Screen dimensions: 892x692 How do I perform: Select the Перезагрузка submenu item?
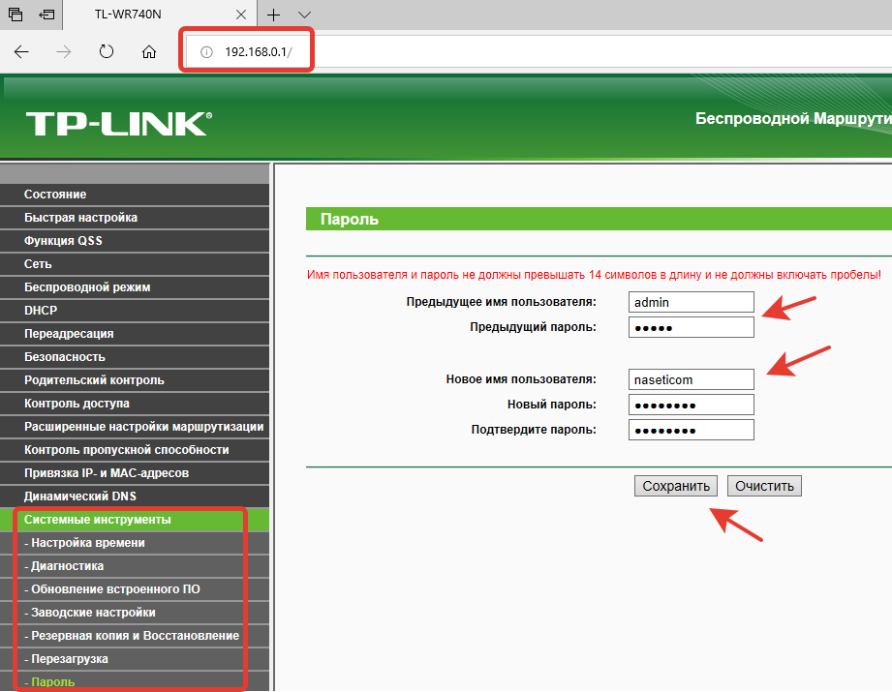click(x=135, y=659)
